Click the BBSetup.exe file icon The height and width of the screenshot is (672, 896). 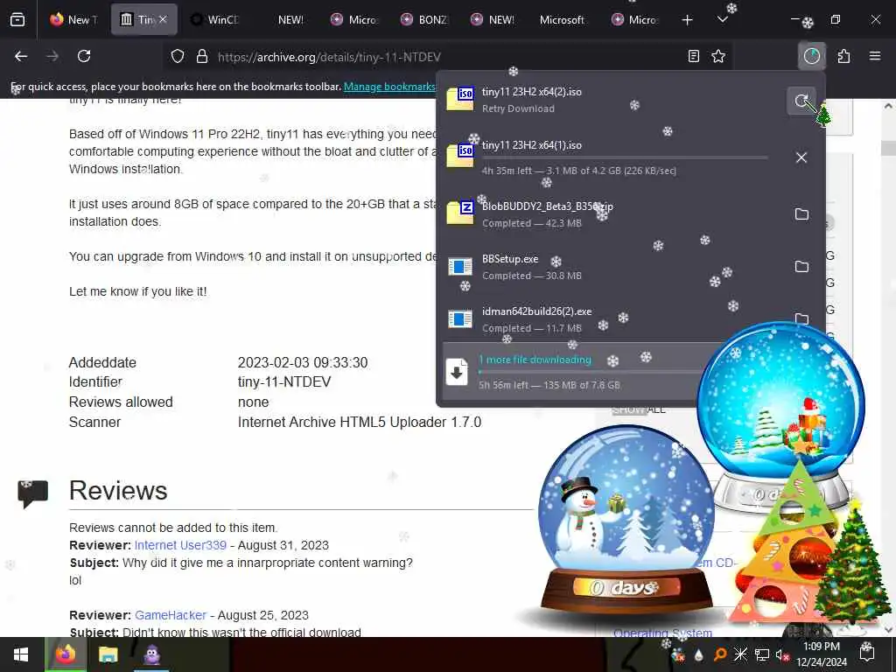460,266
